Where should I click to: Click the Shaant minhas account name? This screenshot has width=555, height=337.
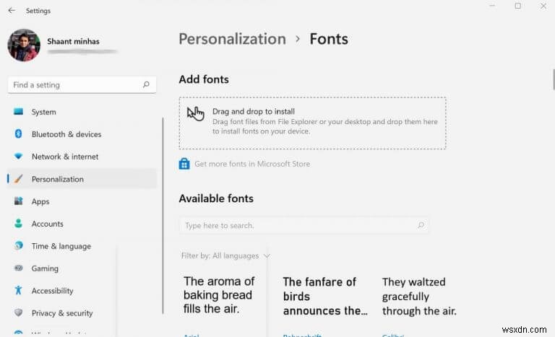click(x=73, y=41)
